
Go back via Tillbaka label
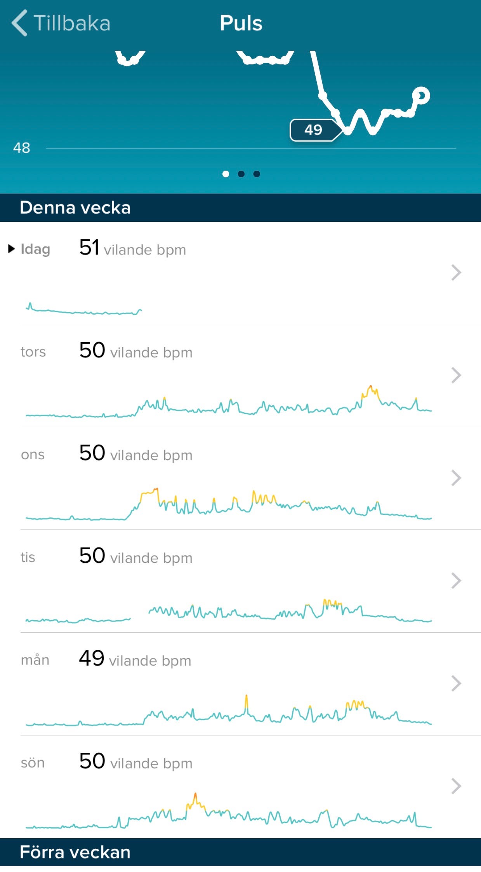click(x=72, y=23)
